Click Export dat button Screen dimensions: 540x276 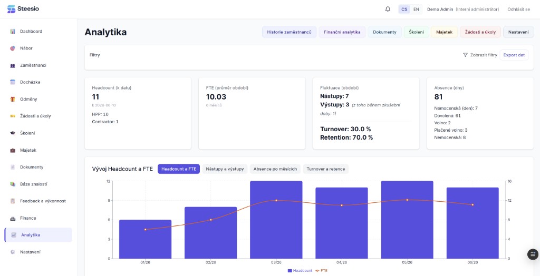click(x=514, y=55)
